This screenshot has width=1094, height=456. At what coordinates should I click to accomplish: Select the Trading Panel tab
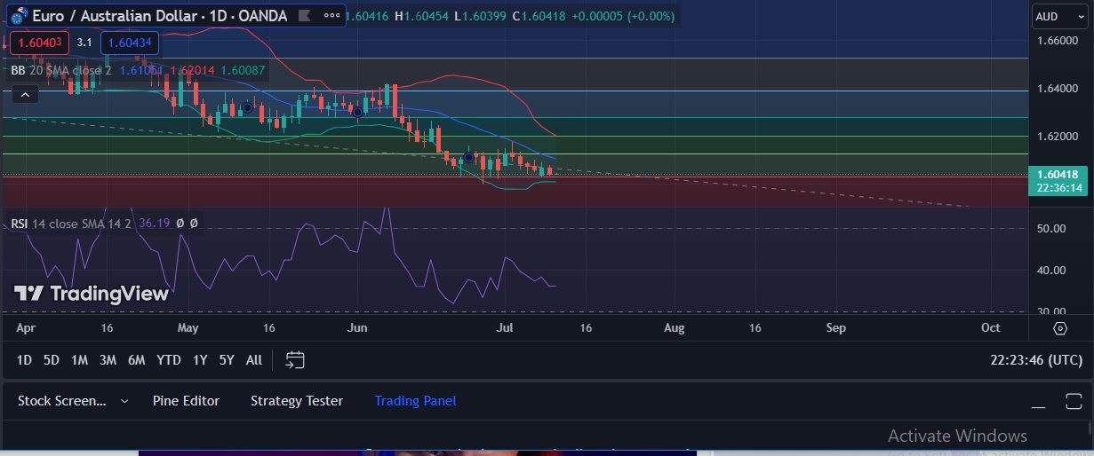pos(415,401)
